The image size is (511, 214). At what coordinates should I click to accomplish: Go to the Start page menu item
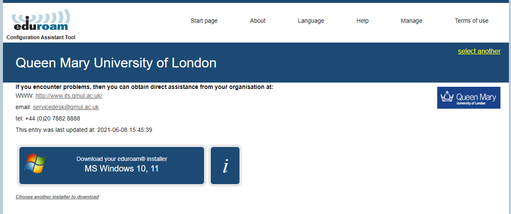[x=204, y=21]
